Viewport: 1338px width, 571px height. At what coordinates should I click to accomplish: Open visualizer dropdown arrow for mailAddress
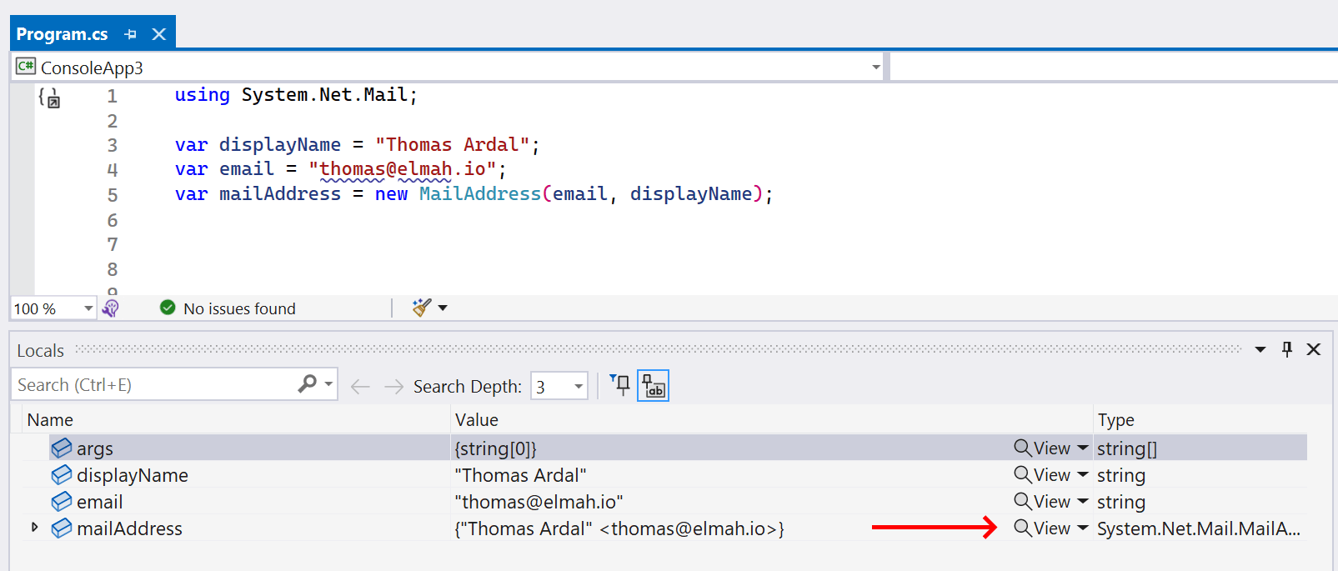(1083, 528)
